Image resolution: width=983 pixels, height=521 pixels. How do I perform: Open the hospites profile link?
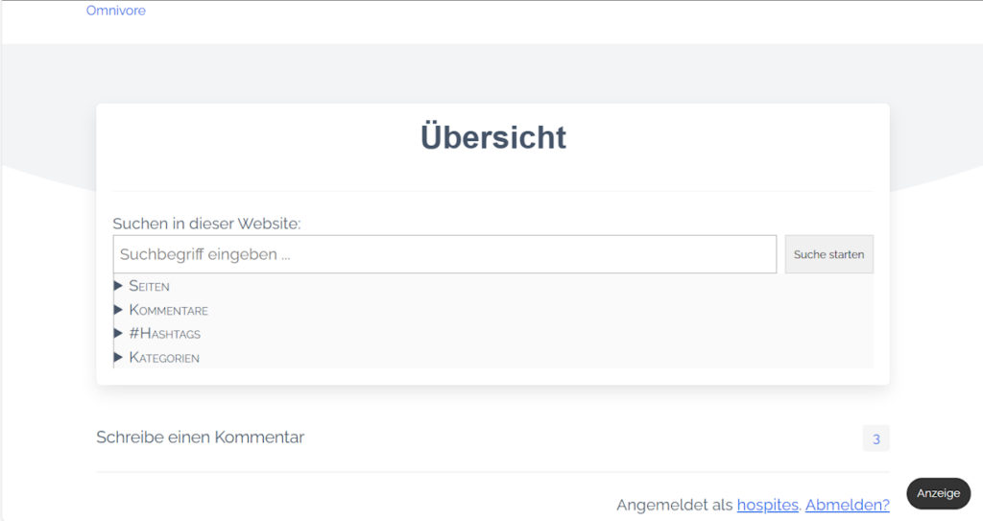pos(767,505)
